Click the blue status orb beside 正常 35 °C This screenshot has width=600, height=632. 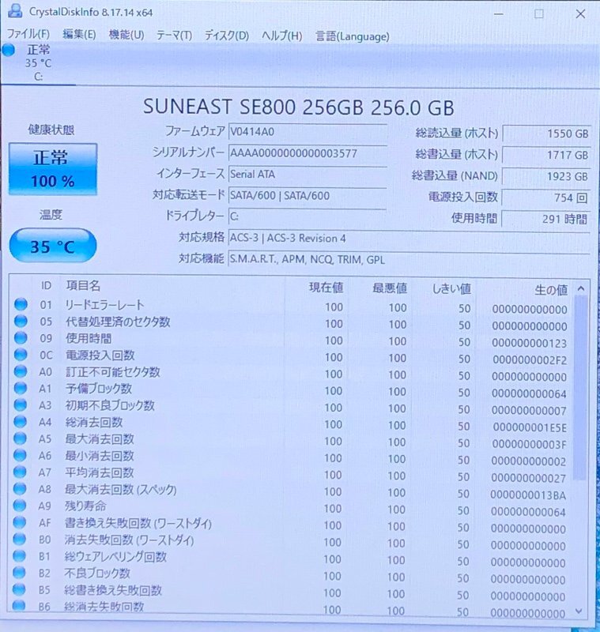[x=9, y=51]
